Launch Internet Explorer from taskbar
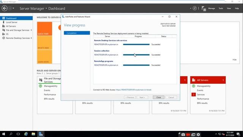Image resolution: width=243 pixels, height=137 pixels. point(26,134)
